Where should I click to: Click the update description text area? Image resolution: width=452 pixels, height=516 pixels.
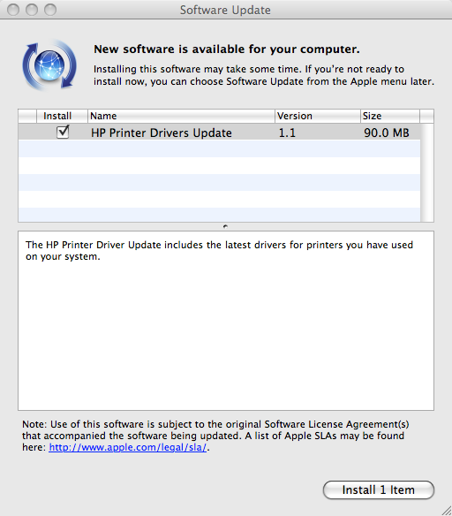click(226, 321)
